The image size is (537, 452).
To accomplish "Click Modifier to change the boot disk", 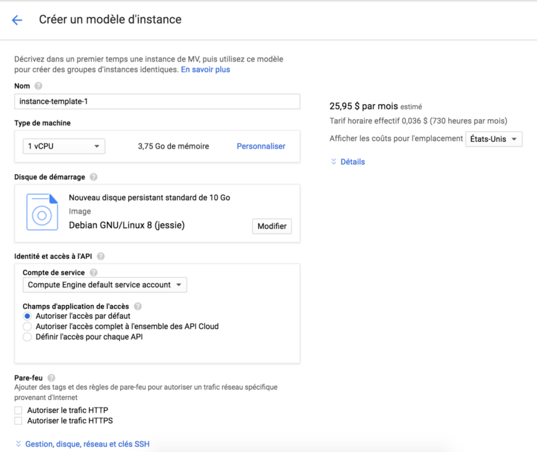I will (272, 226).
